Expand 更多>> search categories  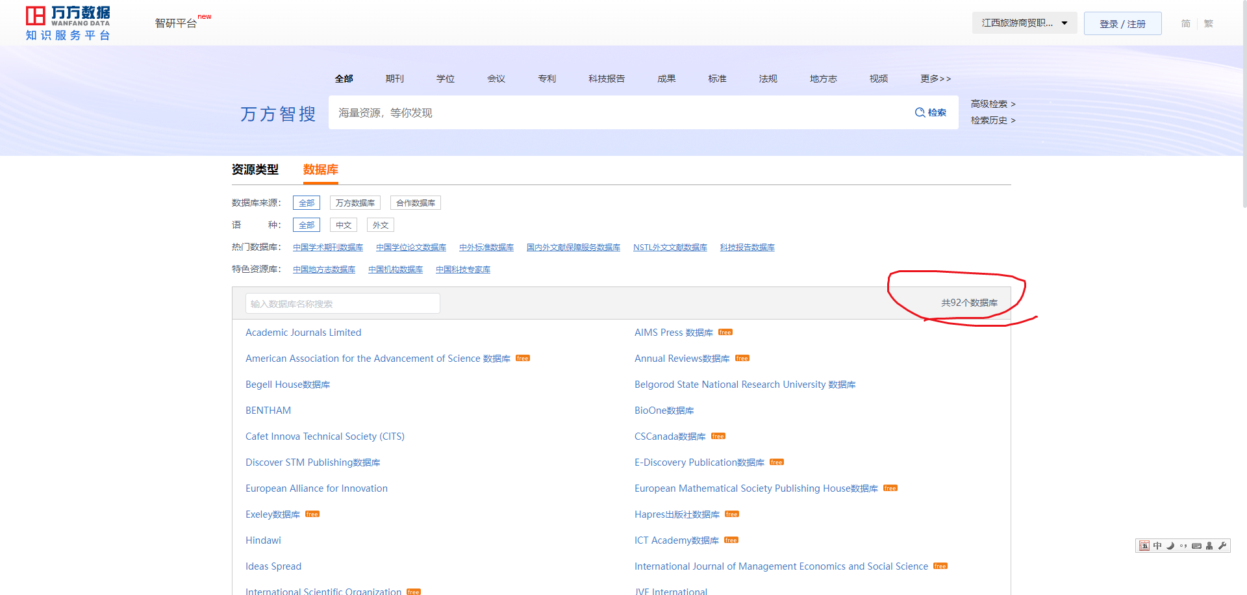click(x=935, y=79)
